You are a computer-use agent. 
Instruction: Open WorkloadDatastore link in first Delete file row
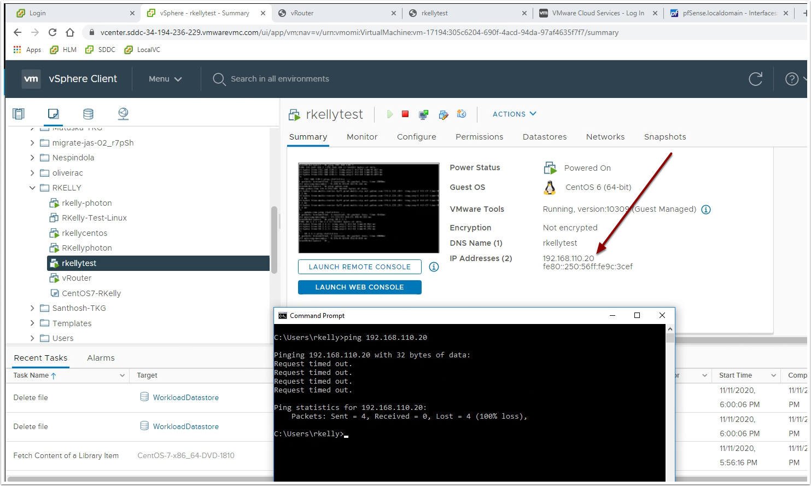pos(186,398)
